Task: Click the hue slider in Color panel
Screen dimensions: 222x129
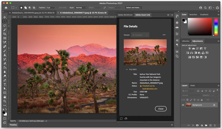Action: [215, 27]
